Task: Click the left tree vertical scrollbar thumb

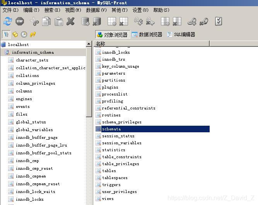Action: (89, 82)
